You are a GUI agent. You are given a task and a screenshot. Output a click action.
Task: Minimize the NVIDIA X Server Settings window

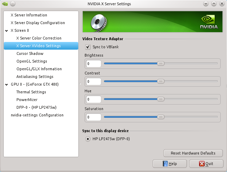(x=206, y=4)
